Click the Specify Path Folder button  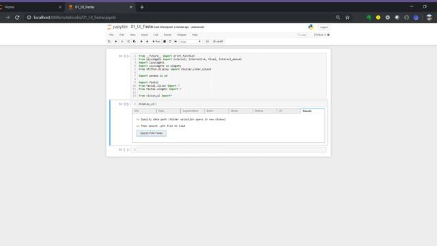[x=152, y=133]
